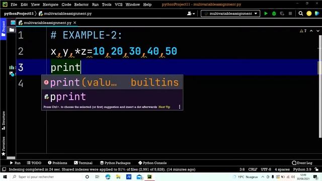Open the run configuration dropdown

pyautogui.click(x=230, y=14)
